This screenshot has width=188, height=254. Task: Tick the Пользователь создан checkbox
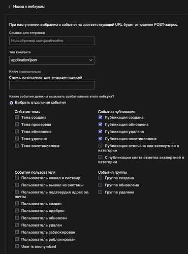[17, 203]
